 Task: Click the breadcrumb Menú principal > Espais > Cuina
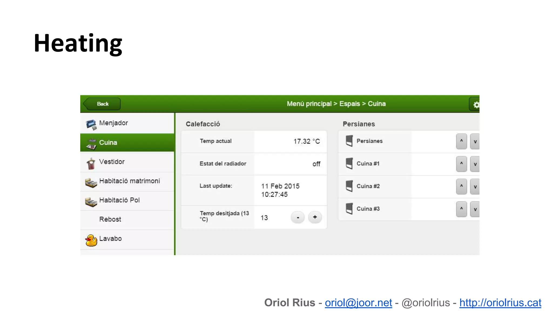point(336,104)
